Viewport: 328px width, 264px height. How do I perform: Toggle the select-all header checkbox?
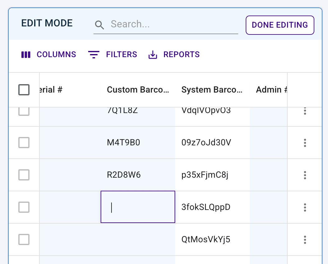coord(24,90)
